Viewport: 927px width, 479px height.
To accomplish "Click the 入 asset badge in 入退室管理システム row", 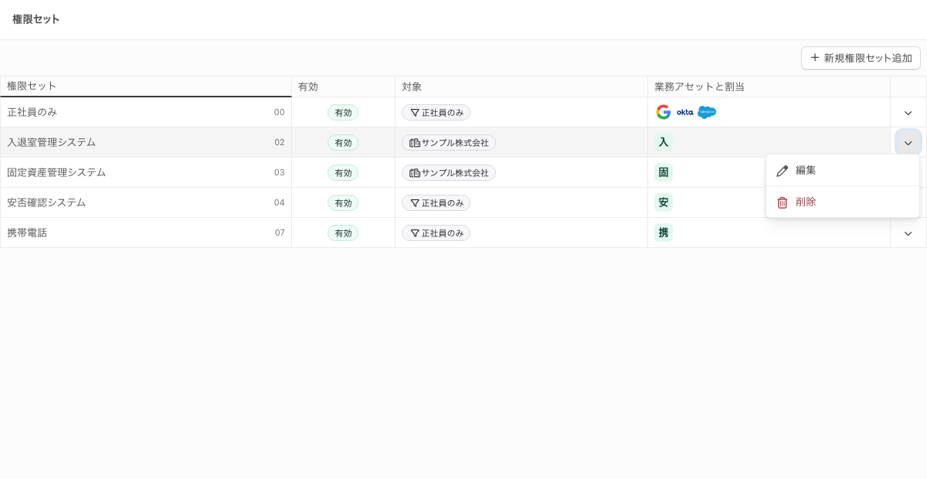I will pos(664,142).
